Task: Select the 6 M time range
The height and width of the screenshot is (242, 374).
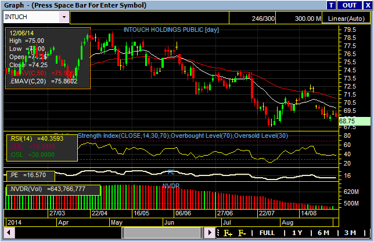Action: point(323,233)
